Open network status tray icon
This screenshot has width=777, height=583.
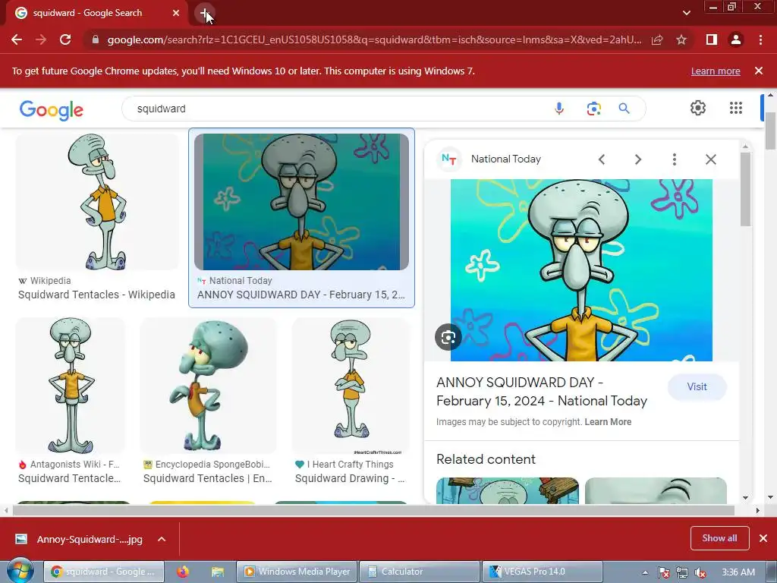coord(682,572)
